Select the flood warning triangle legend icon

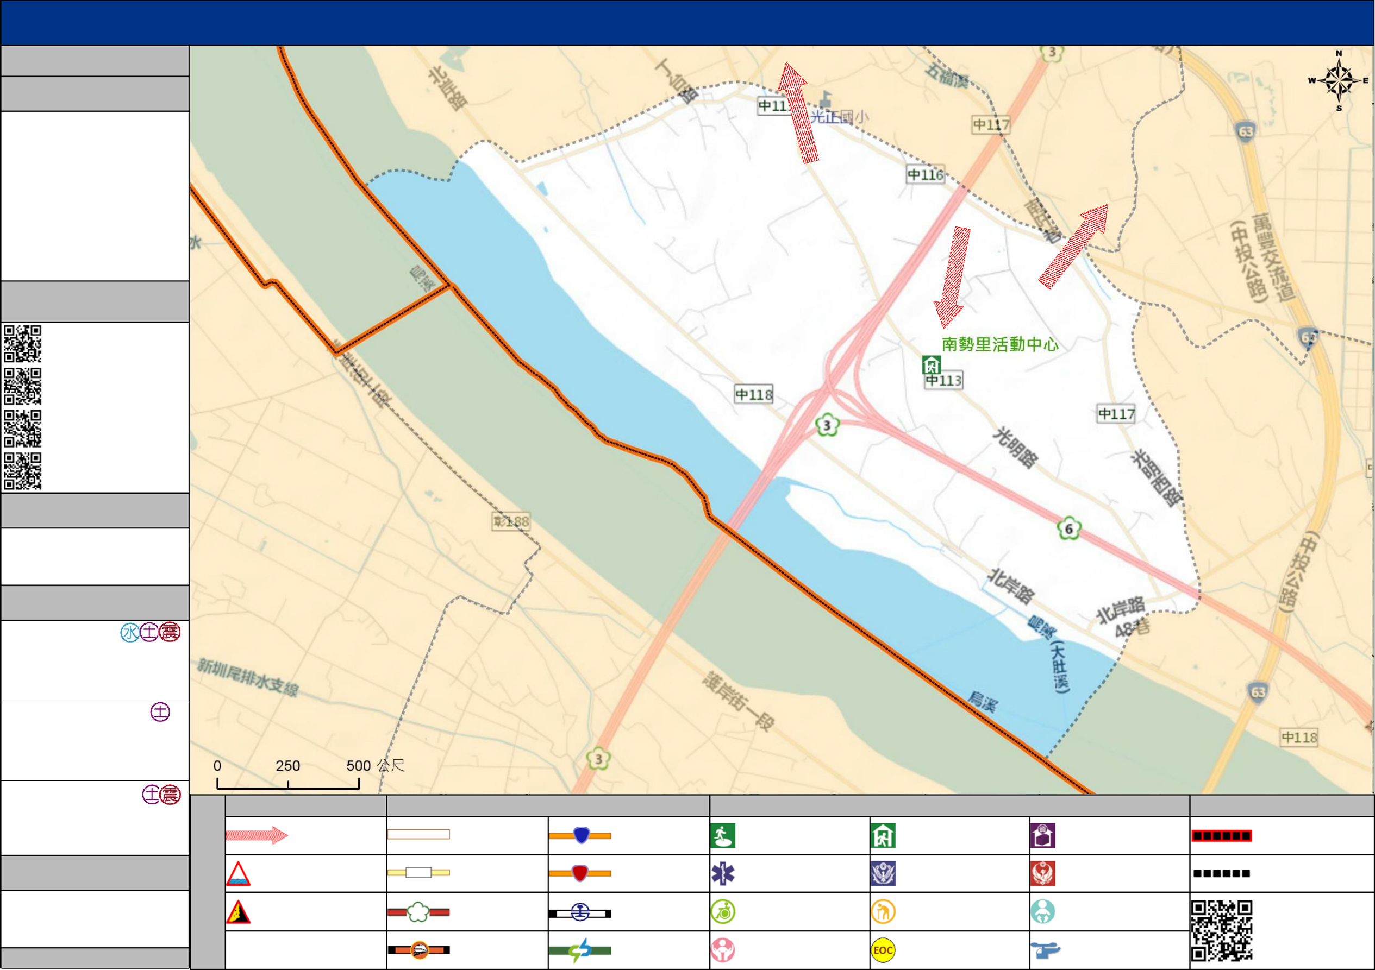(239, 874)
